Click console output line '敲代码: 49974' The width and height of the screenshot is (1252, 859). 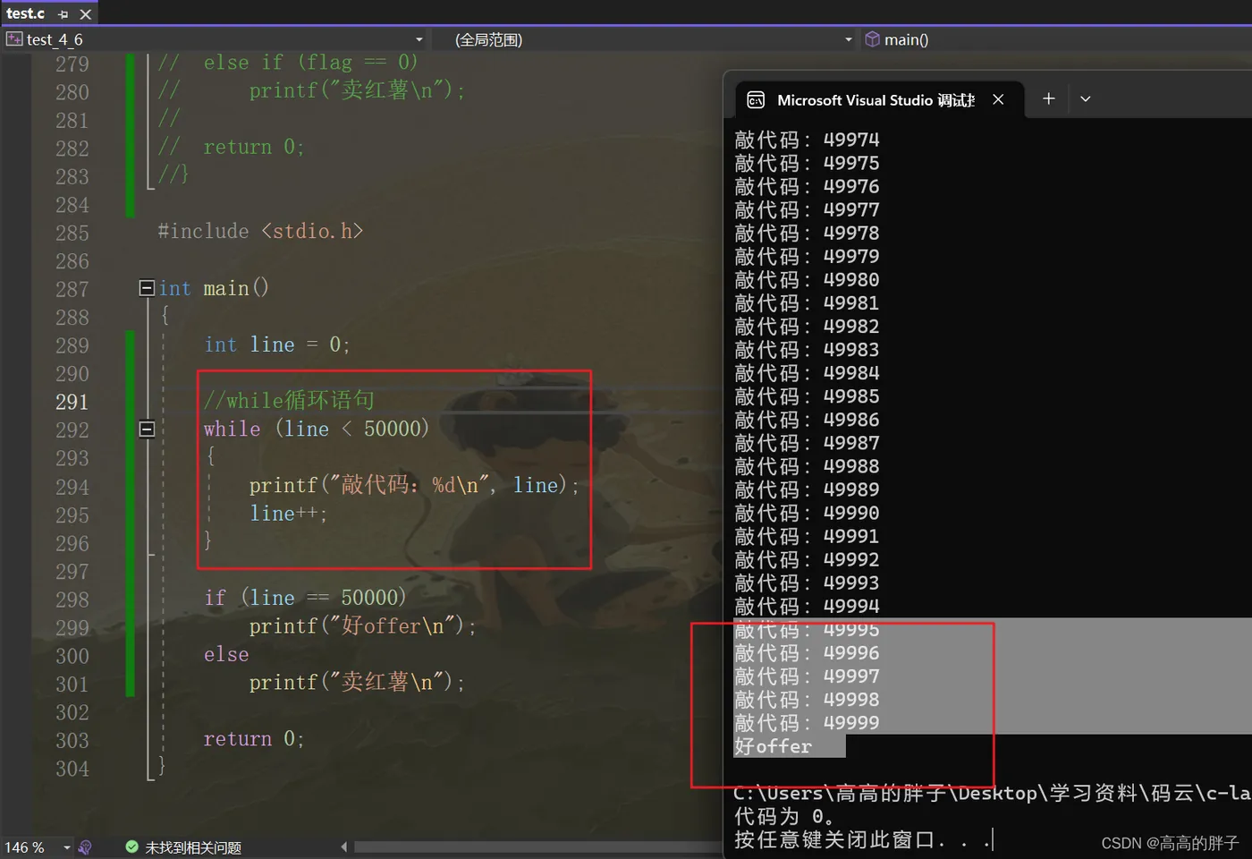click(807, 140)
